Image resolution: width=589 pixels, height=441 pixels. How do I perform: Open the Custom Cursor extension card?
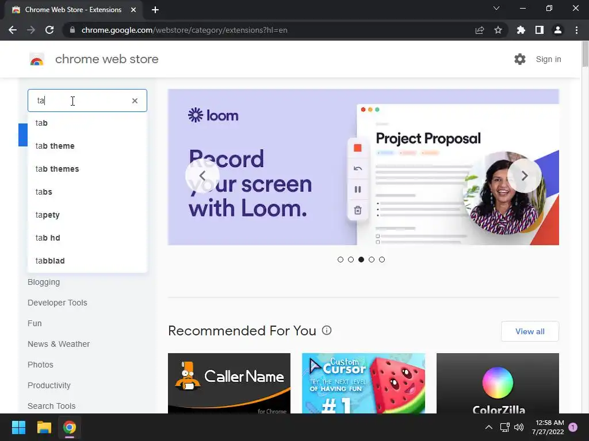pyautogui.click(x=364, y=383)
